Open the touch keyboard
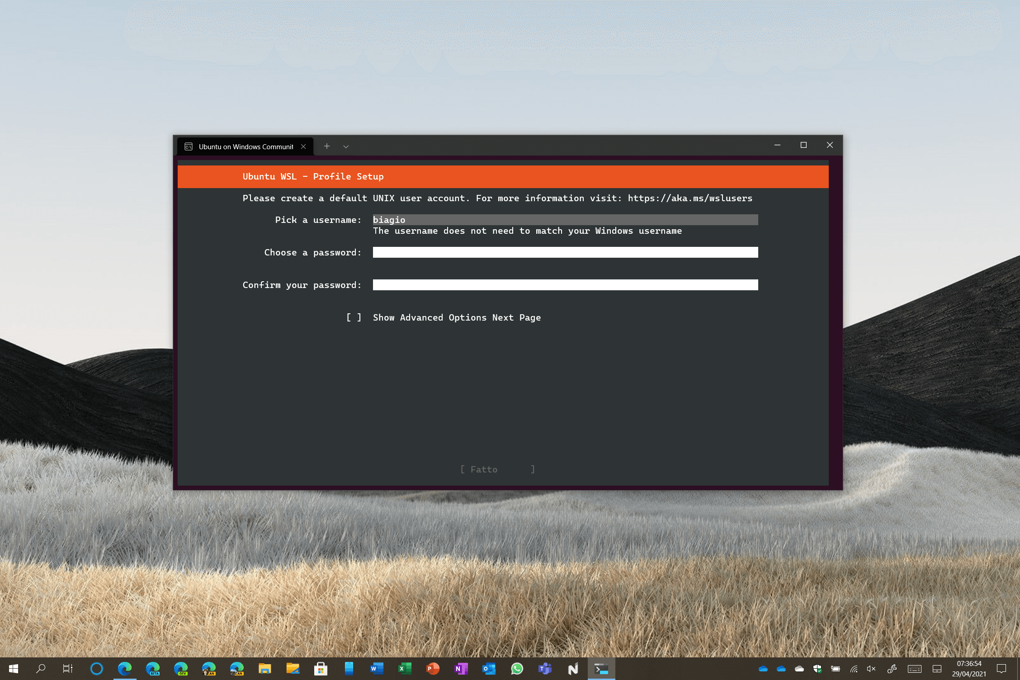Screen dimensions: 1020x680 pos(915,669)
